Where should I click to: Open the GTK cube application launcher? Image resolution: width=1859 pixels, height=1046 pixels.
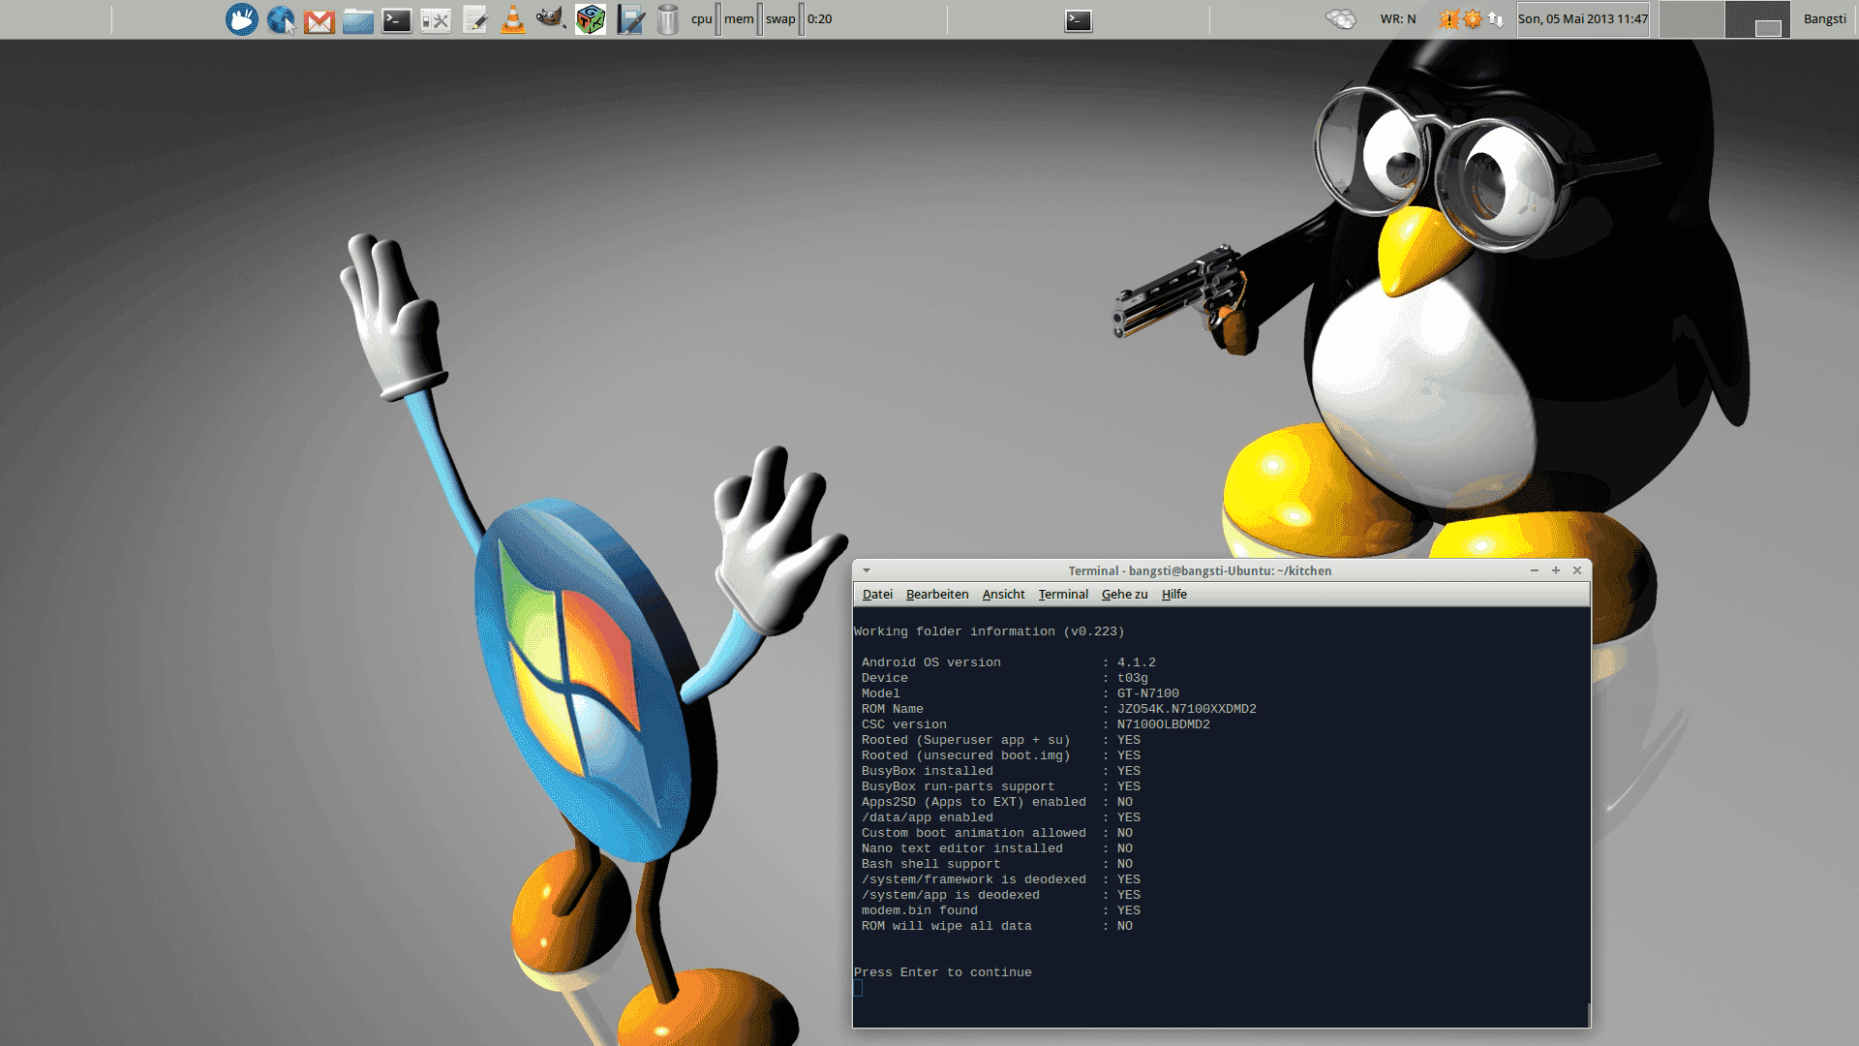click(x=591, y=19)
